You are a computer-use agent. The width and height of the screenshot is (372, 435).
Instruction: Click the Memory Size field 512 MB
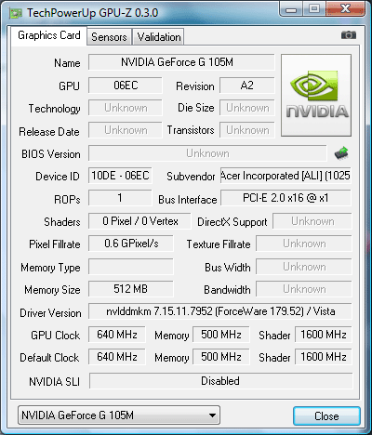click(131, 289)
